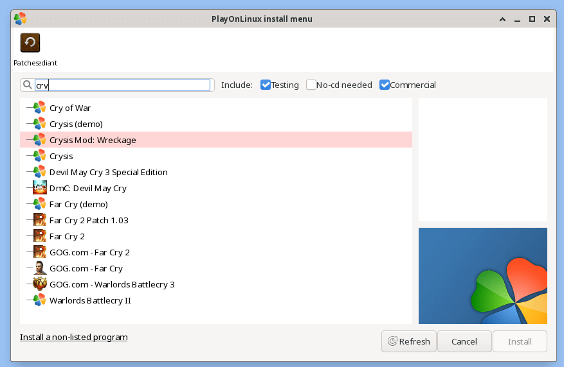Open Install a non-listed program link

point(74,337)
